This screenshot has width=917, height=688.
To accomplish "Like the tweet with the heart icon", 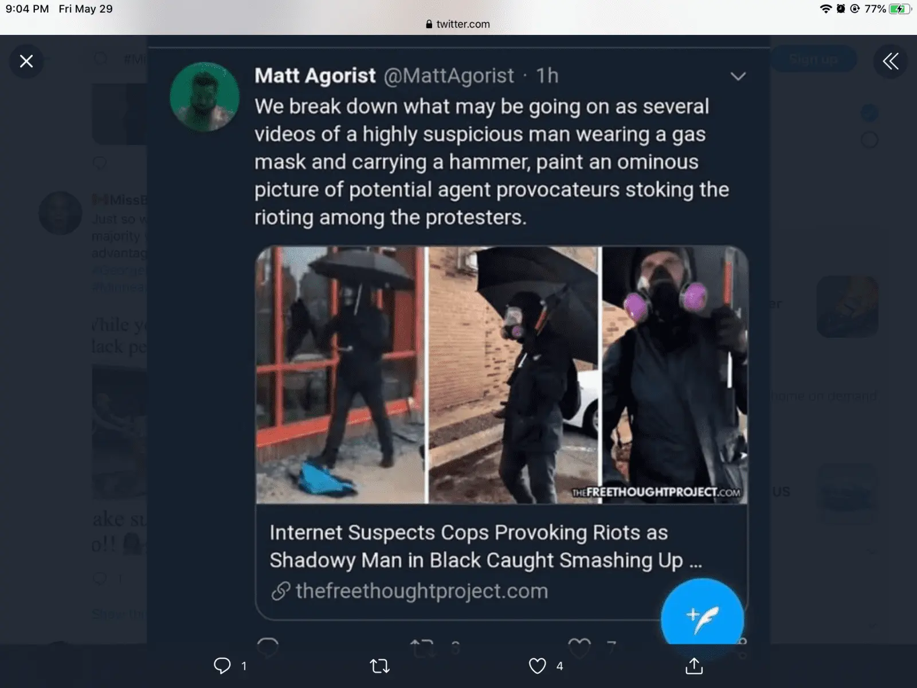I will click(x=537, y=666).
